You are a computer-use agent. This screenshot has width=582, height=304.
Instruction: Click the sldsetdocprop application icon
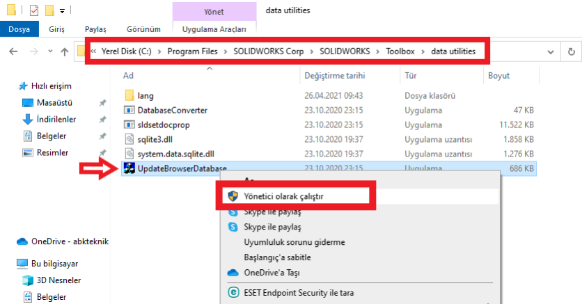129,125
